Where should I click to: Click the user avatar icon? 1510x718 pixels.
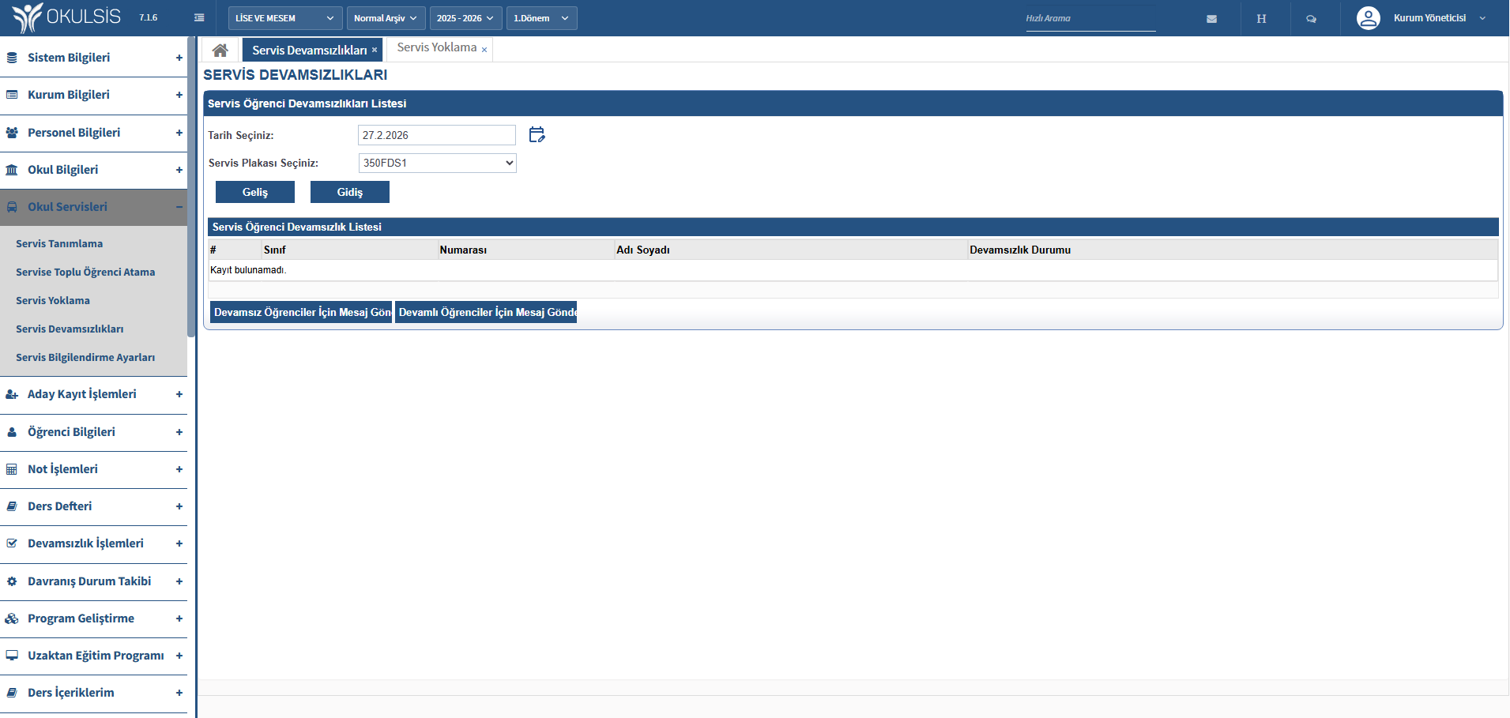coord(1368,18)
